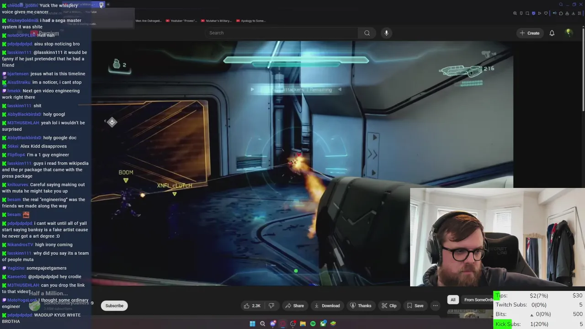The height and width of the screenshot is (329, 585).
Task: Open the YouTube account avatar menu
Action: tap(569, 33)
